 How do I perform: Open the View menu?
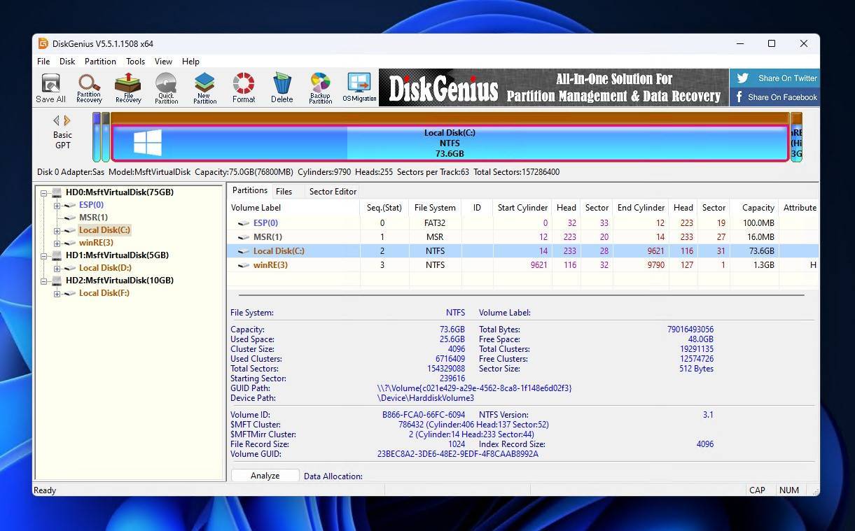pyautogui.click(x=163, y=62)
